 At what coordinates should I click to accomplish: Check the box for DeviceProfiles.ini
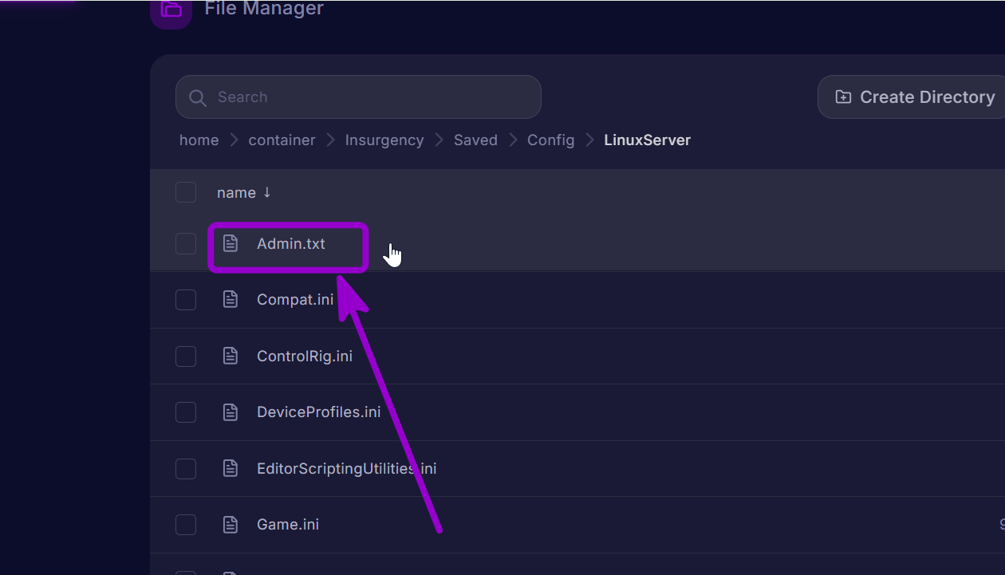(186, 412)
